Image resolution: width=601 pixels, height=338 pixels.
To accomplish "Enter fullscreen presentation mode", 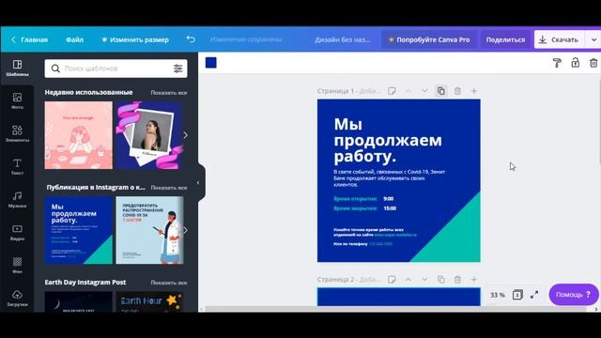I will coord(534,295).
